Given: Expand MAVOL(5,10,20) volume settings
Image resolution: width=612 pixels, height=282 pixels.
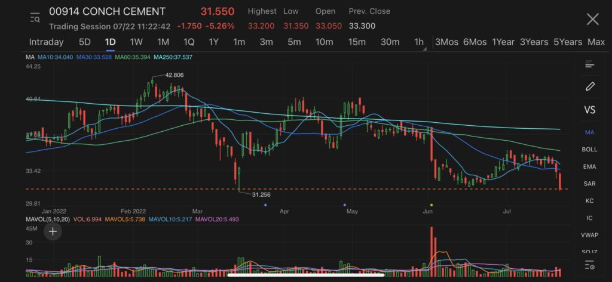Looking at the screenshot, I should [x=48, y=219].
